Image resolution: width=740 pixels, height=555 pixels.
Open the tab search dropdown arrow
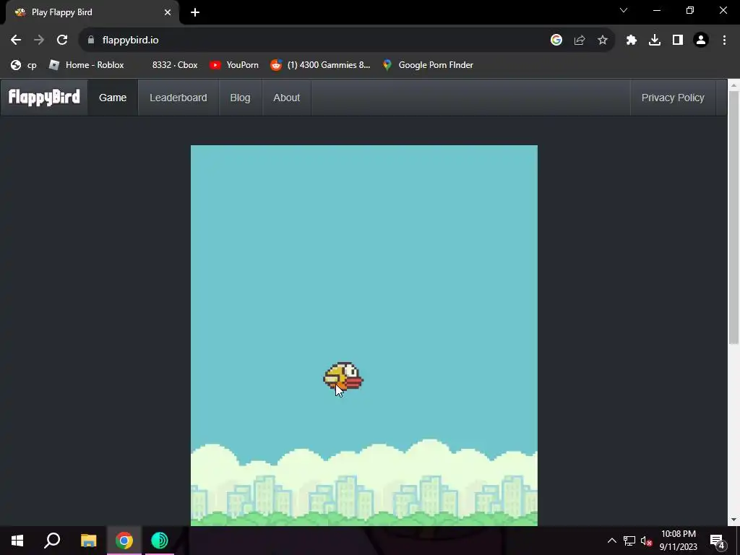coord(624,10)
